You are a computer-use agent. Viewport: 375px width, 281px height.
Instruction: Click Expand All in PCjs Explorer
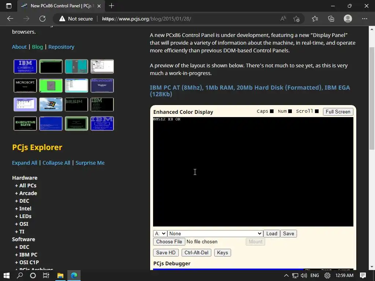coord(25,163)
